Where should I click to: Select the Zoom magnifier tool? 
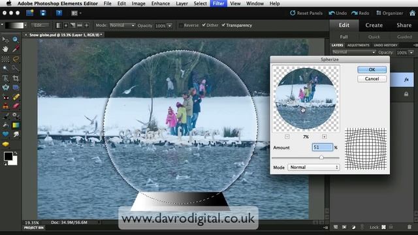point(16,40)
